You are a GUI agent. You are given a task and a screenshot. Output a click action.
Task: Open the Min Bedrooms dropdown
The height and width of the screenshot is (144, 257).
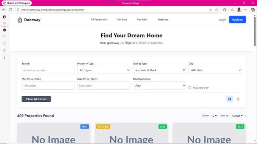(159, 86)
